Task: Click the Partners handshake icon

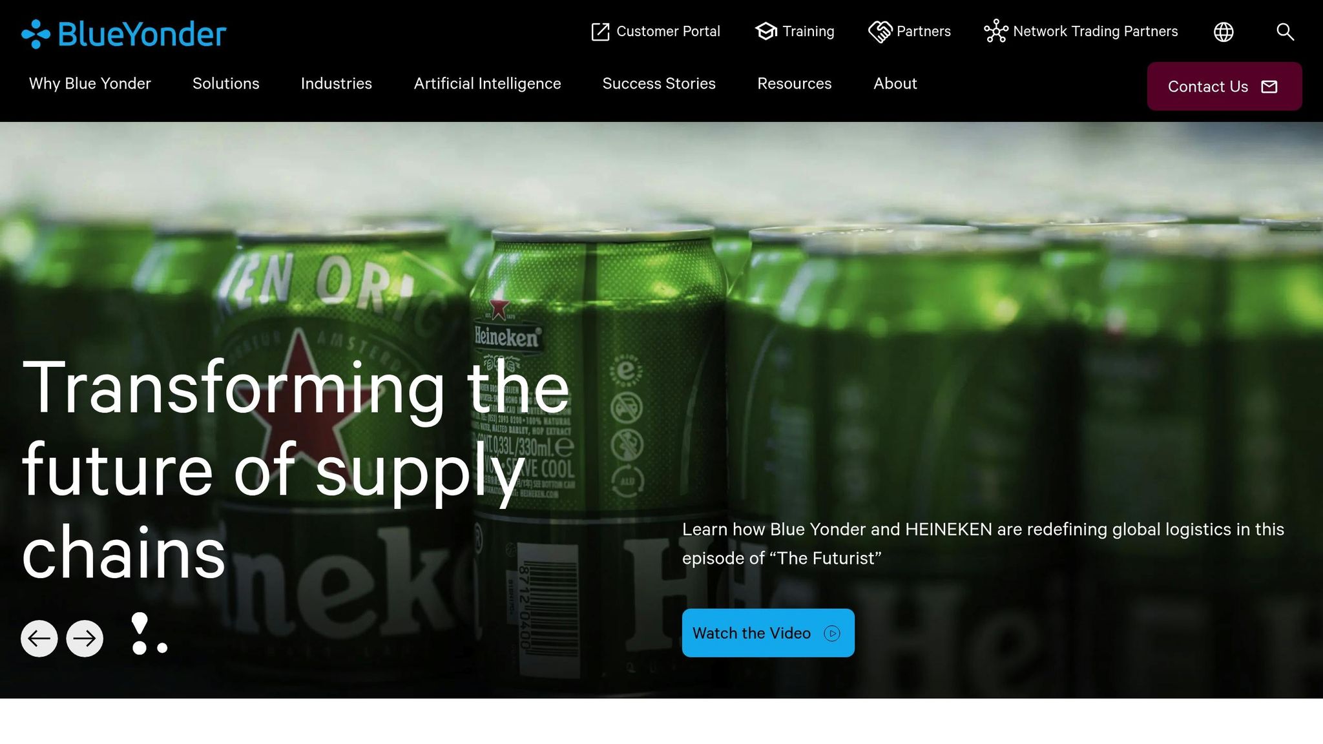Action: pyautogui.click(x=880, y=32)
